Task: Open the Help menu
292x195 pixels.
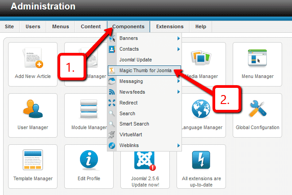Action: click(x=201, y=26)
